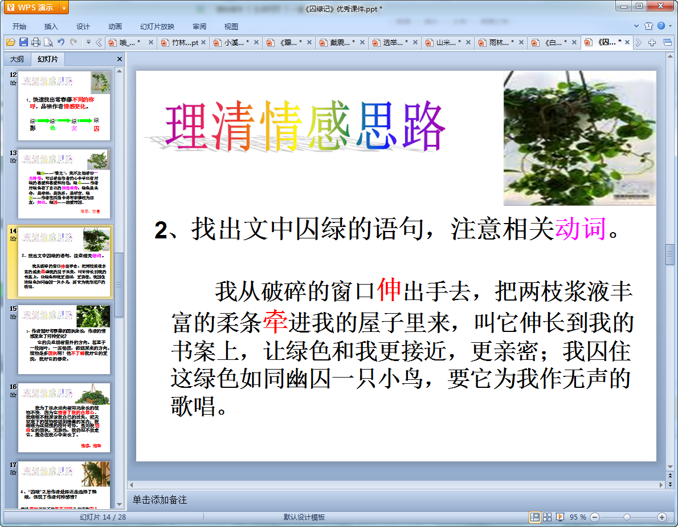Close the 雨林... document tab
The width and height of the screenshot is (678, 527).
[x=521, y=42]
